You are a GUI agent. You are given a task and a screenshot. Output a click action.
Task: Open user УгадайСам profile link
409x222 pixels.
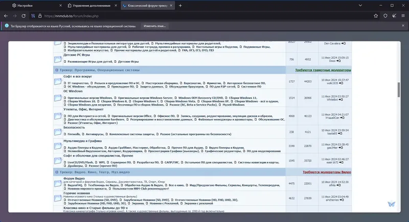[332, 118]
